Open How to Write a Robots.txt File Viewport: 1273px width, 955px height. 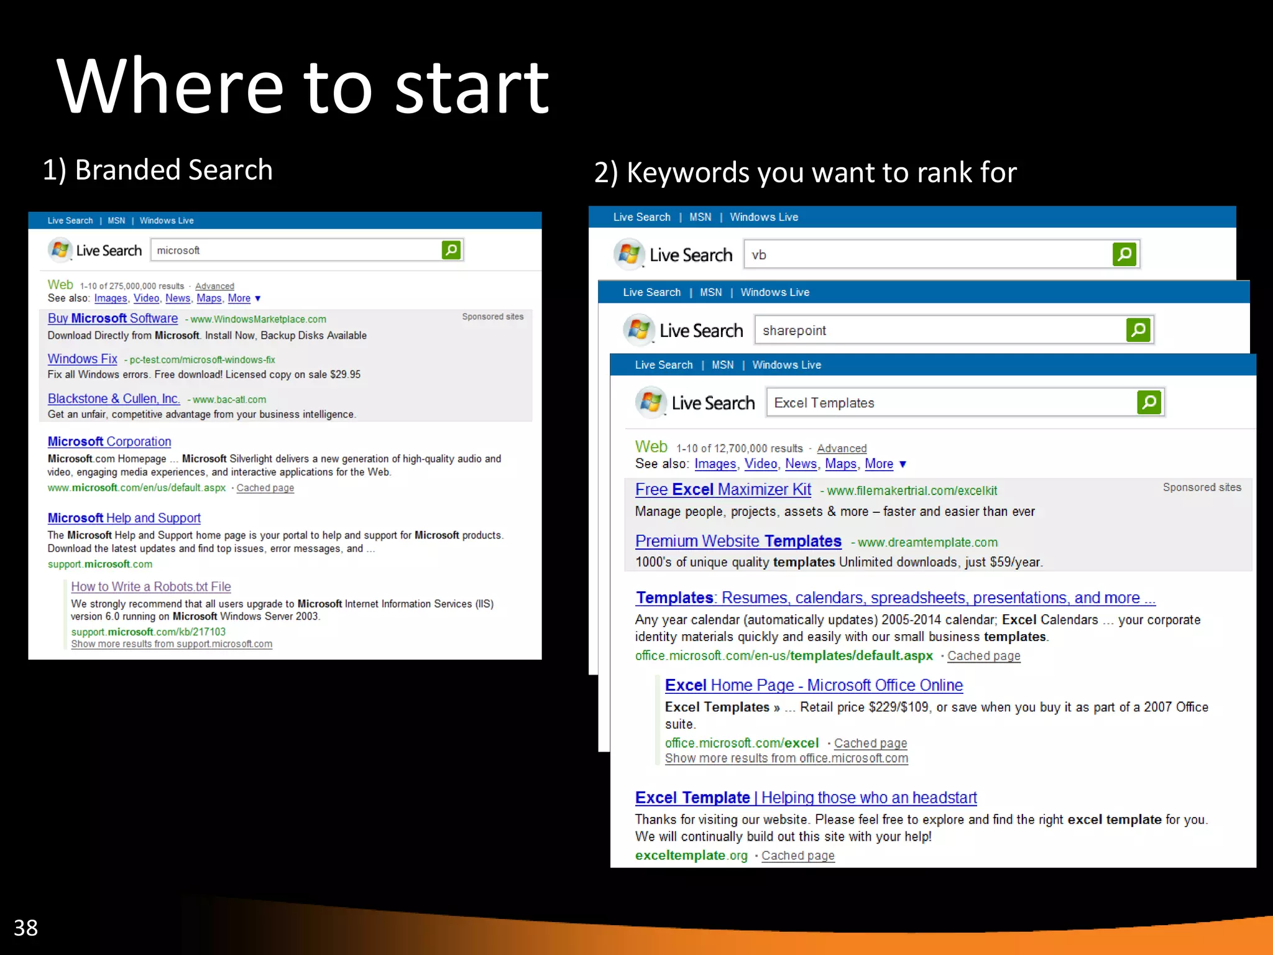151,586
